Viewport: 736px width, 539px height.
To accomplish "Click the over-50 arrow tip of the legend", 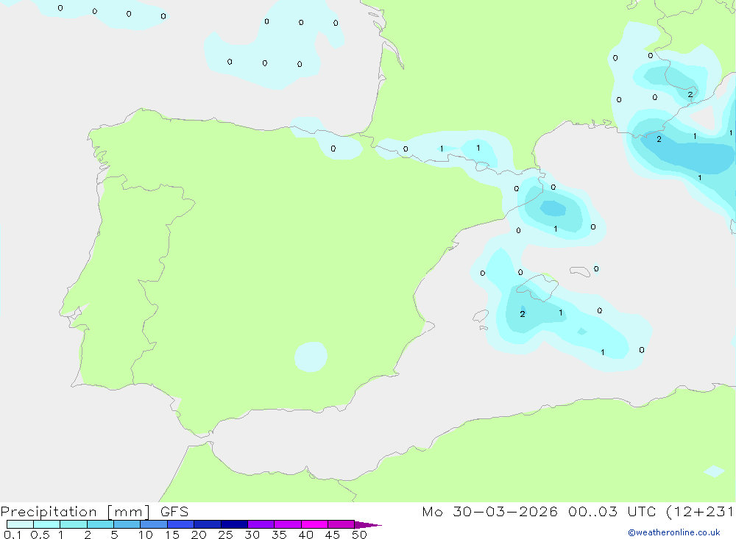I will 368,525.
